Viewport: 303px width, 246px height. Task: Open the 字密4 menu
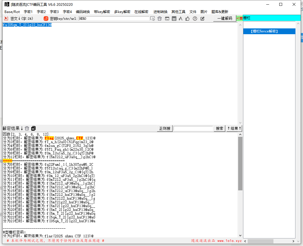(67, 12)
